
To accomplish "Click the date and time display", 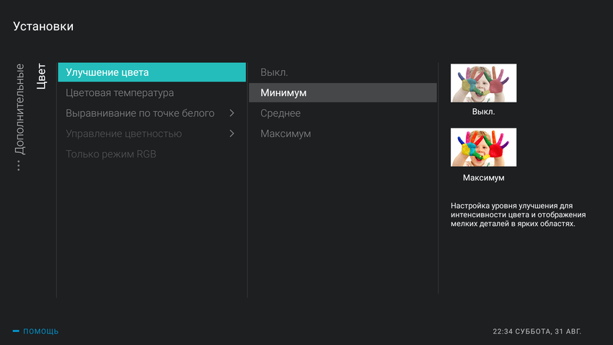I will (x=537, y=331).
